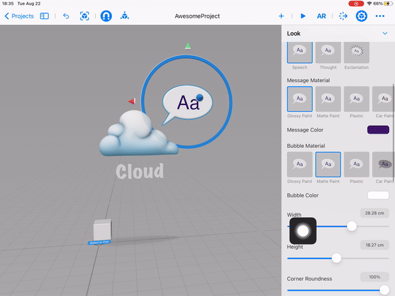Choose the Exclamation bubble style
The width and height of the screenshot is (395, 296).
tap(356, 53)
